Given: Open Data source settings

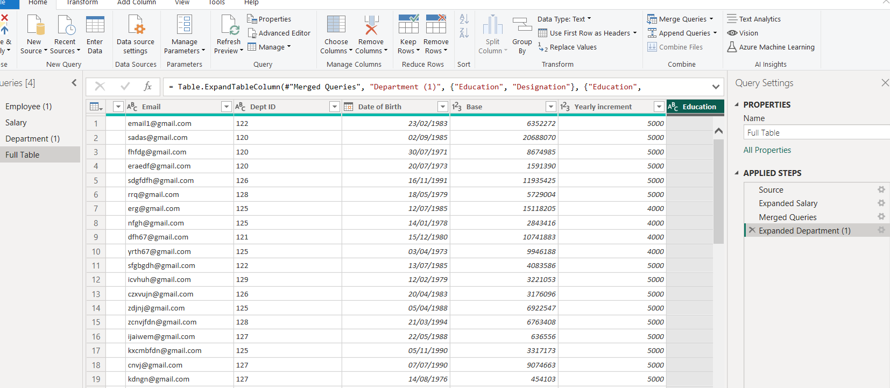Looking at the screenshot, I should pos(136,36).
